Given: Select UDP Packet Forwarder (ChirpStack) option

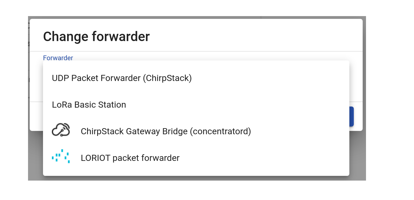Looking at the screenshot, I should point(122,78).
